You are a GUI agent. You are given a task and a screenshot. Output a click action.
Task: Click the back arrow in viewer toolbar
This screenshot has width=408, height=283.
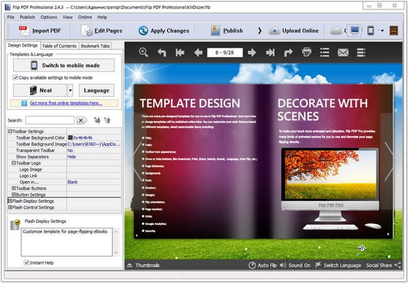point(162,53)
